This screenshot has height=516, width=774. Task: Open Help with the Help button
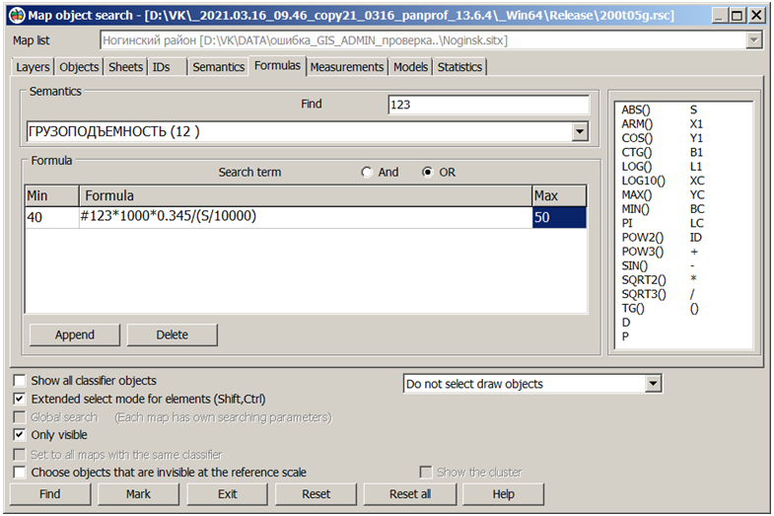[504, 494]
